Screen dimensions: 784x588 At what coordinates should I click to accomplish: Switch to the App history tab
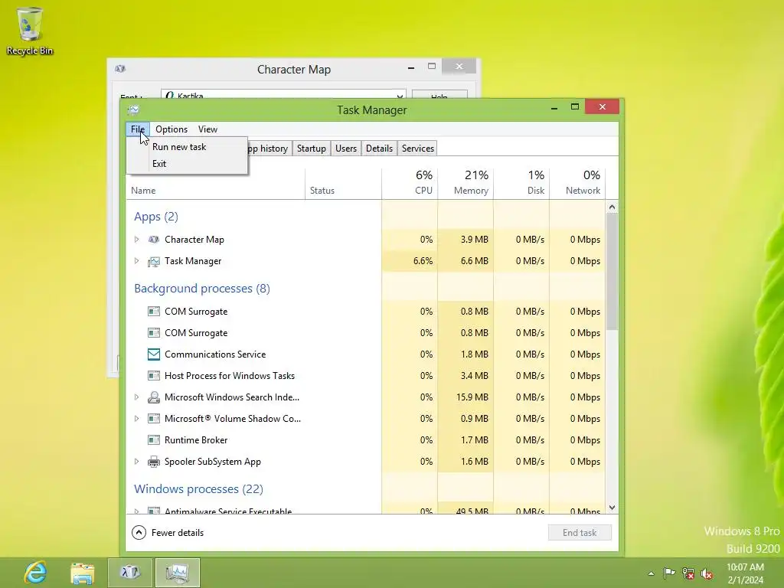270,149
